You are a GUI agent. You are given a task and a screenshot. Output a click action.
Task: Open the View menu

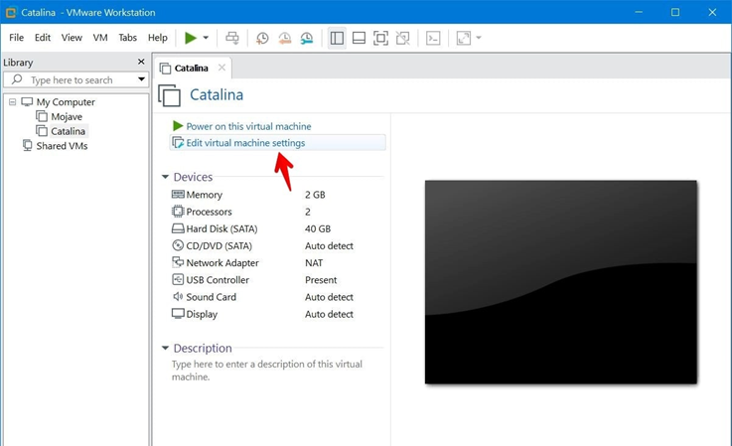(72, 38)
